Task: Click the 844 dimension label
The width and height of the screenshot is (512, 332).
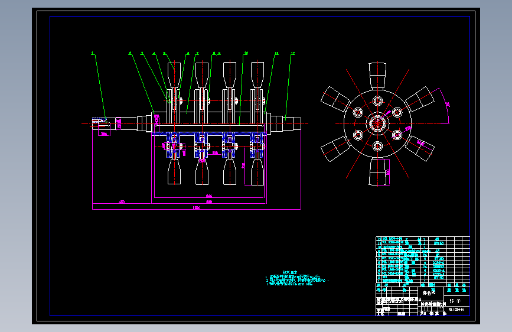Action: pos(208,196)
